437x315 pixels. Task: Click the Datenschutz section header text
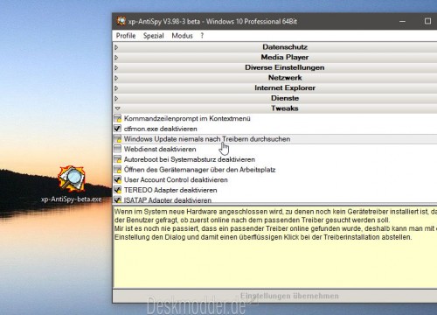click(285, 47)
